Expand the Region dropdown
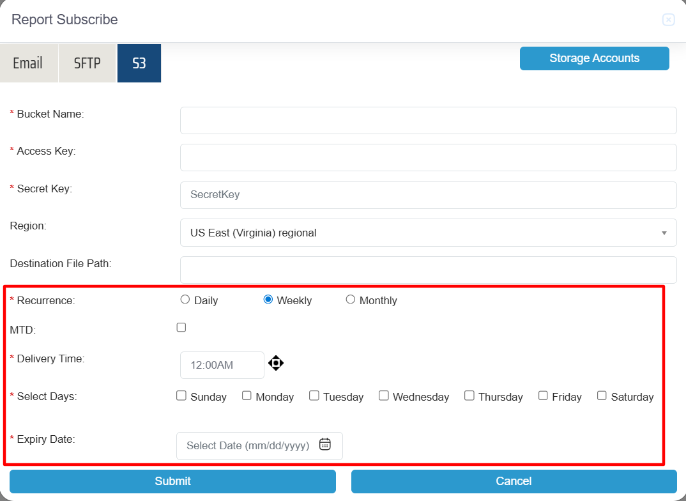 pos(429,233)
